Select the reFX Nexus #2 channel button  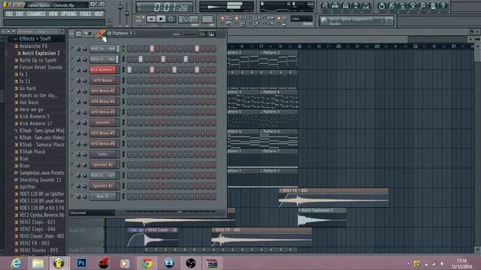pos(103,91)
